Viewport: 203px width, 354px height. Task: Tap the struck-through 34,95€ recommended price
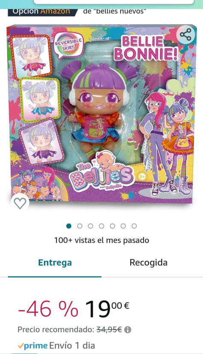coord(109,330)
